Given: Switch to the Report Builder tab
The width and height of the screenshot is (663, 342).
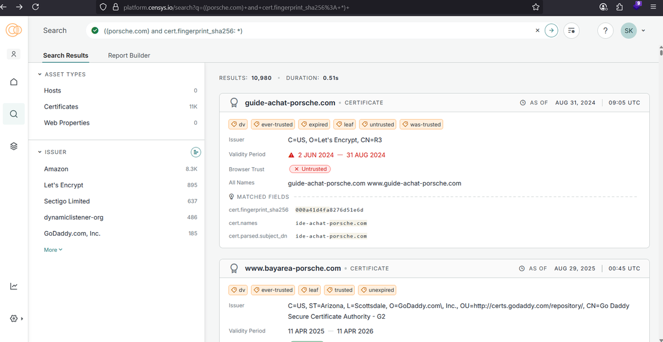Looking at the screenshot, I should coord(129,56).
